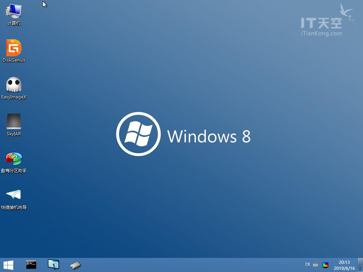Click the keyboard input method tray icon
Screen dimensions: 363x272
tap(315, 264)
